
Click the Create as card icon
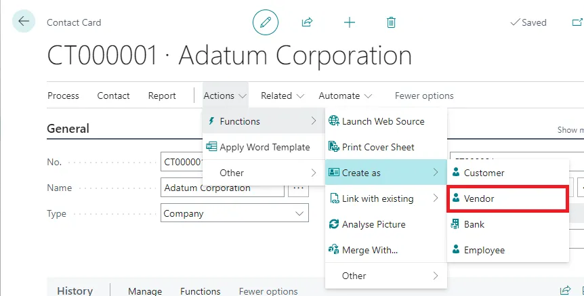pyautogui.click(x=334, y=173)
